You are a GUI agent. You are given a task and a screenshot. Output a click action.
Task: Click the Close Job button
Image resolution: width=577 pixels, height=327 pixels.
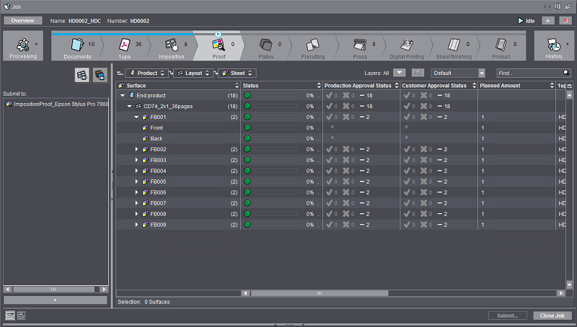[x=552, y=315]
